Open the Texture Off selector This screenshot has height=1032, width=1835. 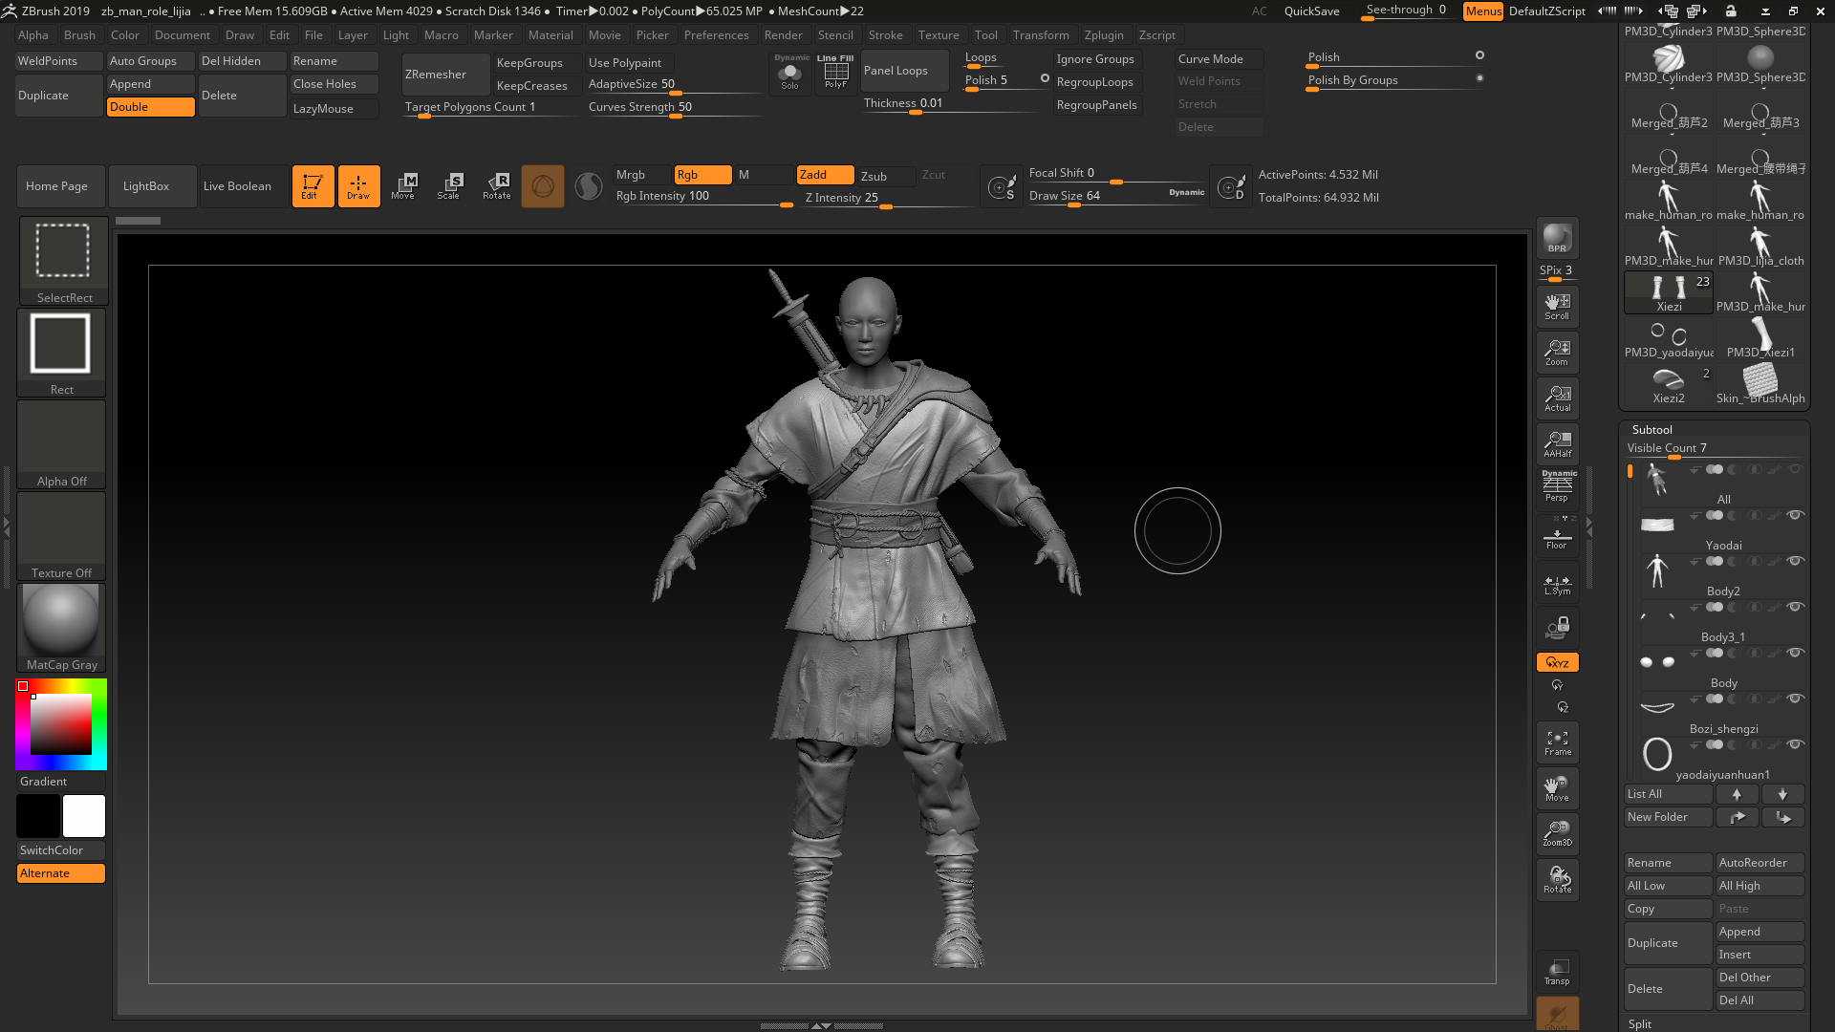[x=61, y=535]
